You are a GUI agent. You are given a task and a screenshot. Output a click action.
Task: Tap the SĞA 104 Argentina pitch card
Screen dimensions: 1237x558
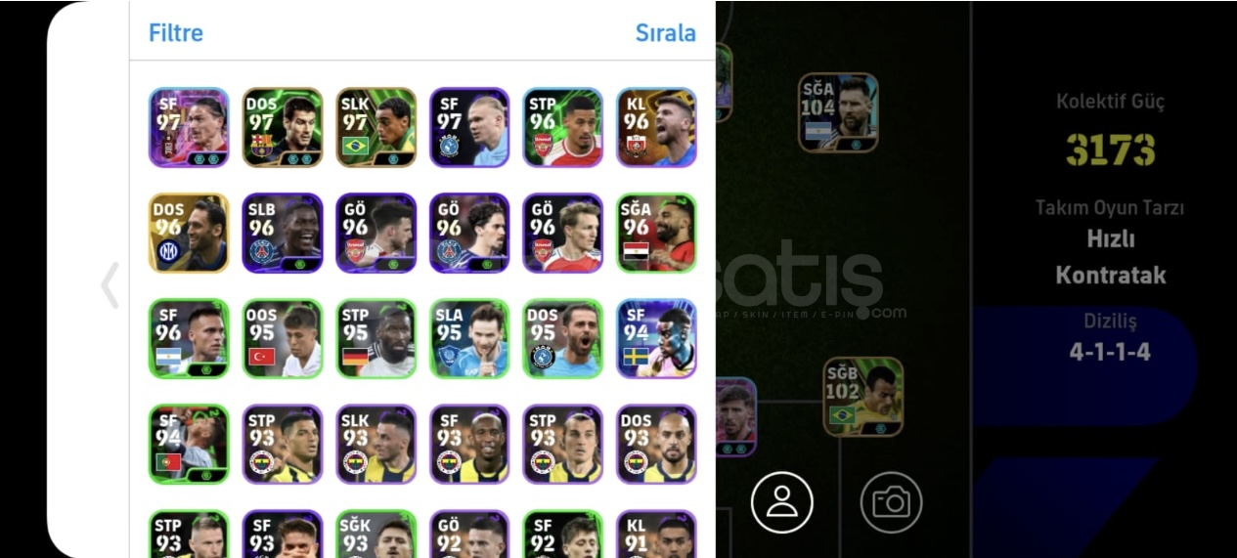838,112
